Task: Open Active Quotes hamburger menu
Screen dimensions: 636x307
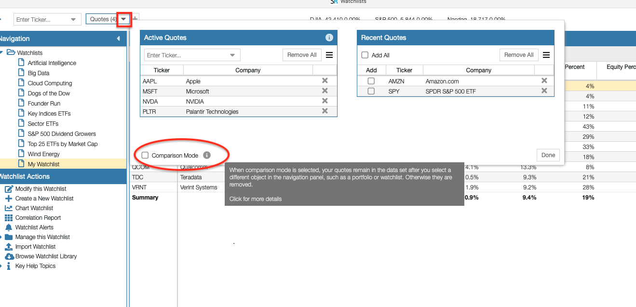Action: [329, 55]
